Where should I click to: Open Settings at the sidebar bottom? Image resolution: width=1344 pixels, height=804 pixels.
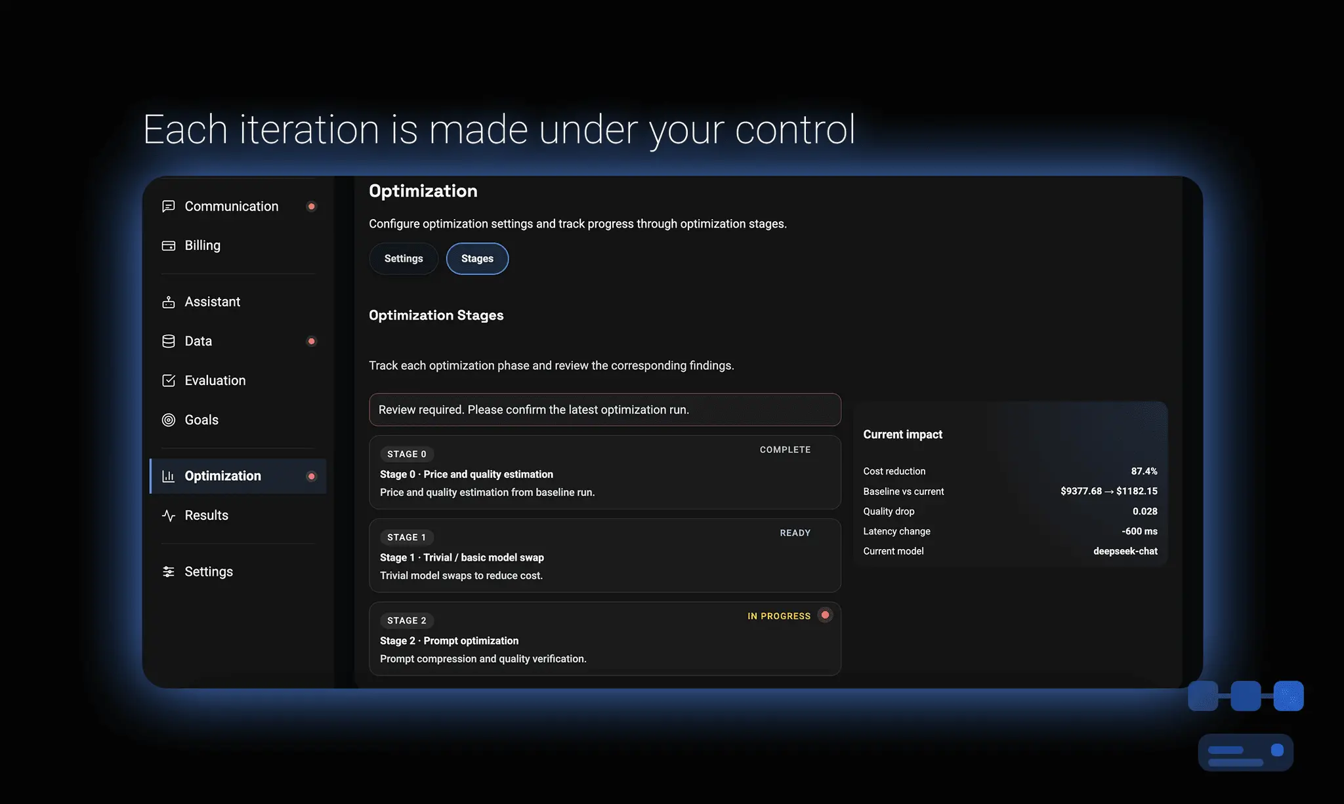click(x=238, y=572)
